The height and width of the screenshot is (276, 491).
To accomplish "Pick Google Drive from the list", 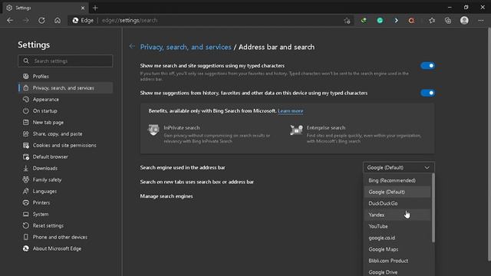I will coord(397,271).
